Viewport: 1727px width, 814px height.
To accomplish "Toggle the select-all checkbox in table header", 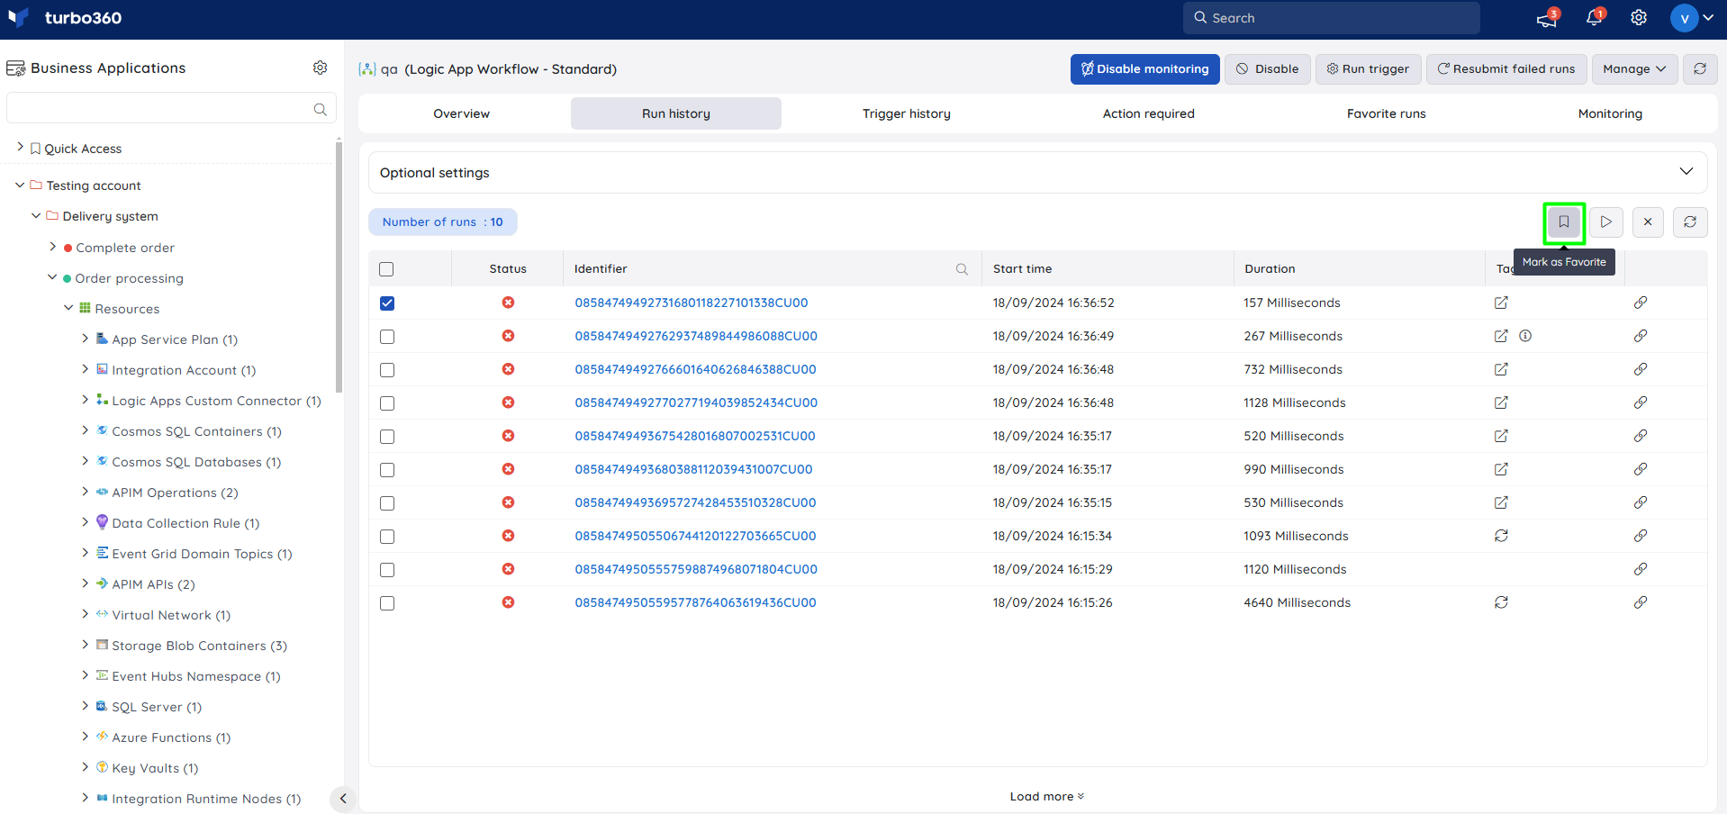I will [387, 269].
